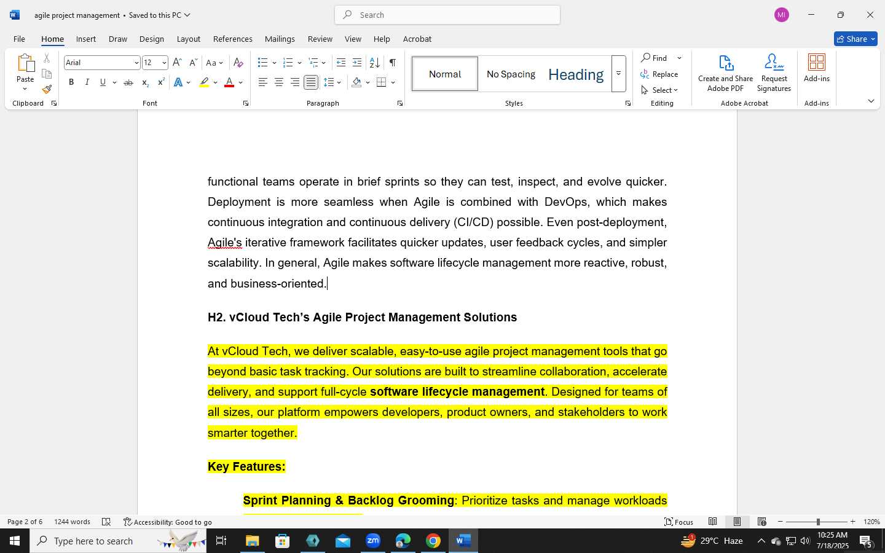Expand bullets list dropdown arrow
The image size is (885, 553).
[x=274, y=63]
